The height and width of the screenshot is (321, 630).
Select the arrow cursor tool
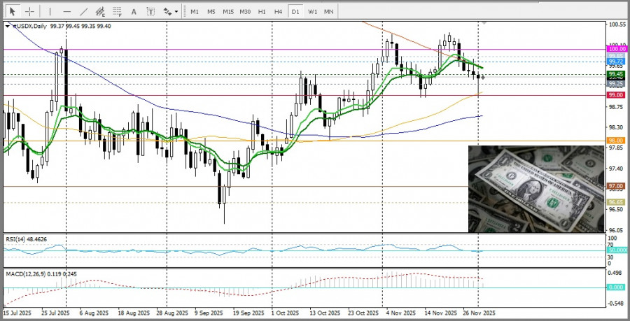coord(13,12)
